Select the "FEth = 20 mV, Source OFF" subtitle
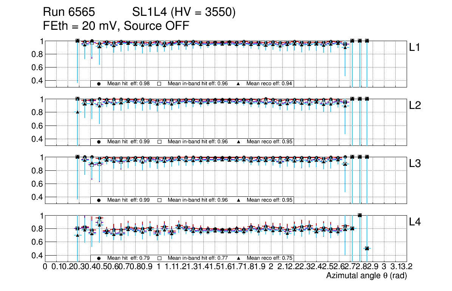 (x=116, y=26)
